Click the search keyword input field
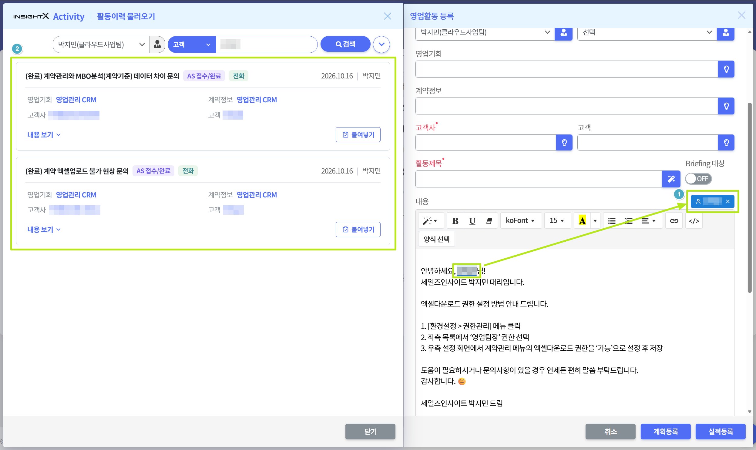756x450 pixels. point(266,45)
